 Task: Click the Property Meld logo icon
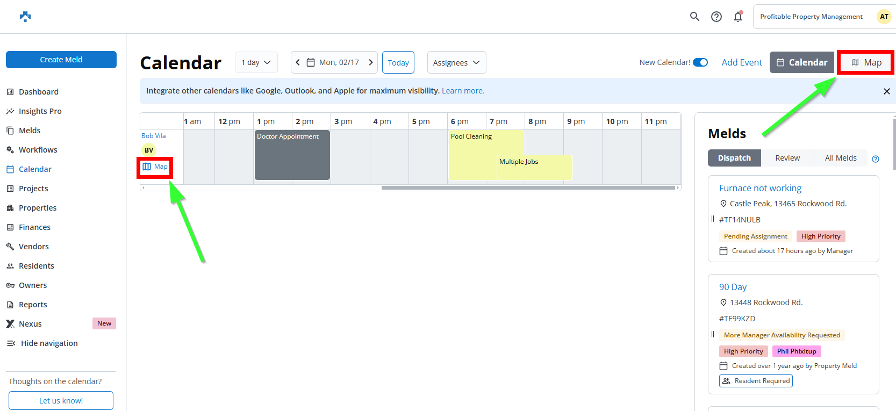coord(25,17)
